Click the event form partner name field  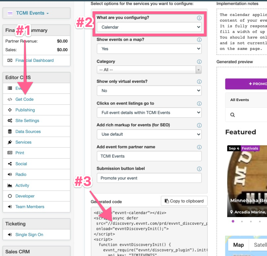tap(149, 156)
